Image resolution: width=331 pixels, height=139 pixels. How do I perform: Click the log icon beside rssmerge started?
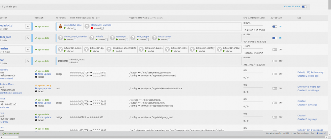127,40
